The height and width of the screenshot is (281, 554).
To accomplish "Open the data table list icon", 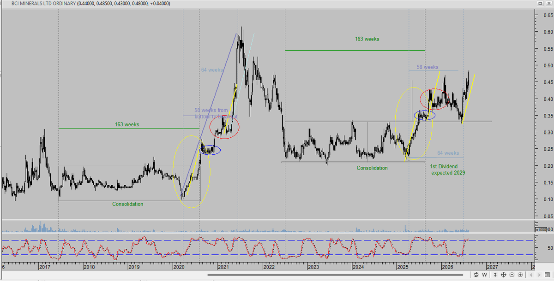I will (x=547, y=275).
